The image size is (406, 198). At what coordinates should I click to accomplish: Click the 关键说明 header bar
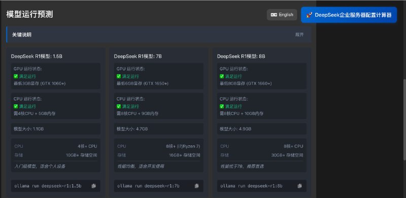tap(159, 34)
